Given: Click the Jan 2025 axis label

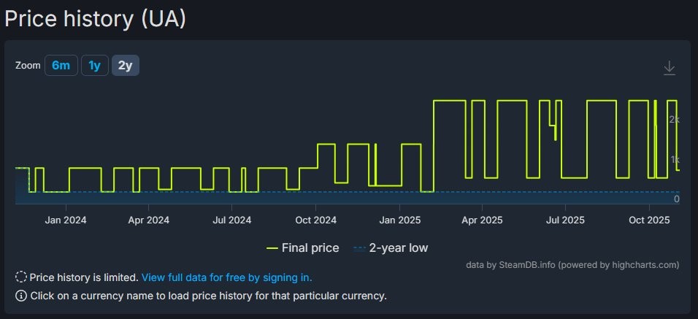Looking at the screenshot, I should [x=399, y=220].
